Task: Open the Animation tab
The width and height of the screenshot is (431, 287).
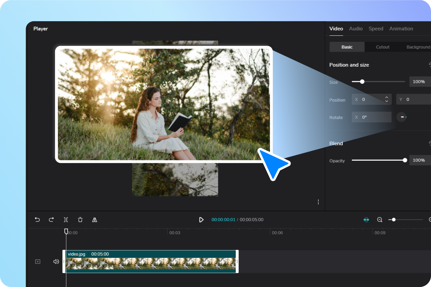Action: click(401, 29)
